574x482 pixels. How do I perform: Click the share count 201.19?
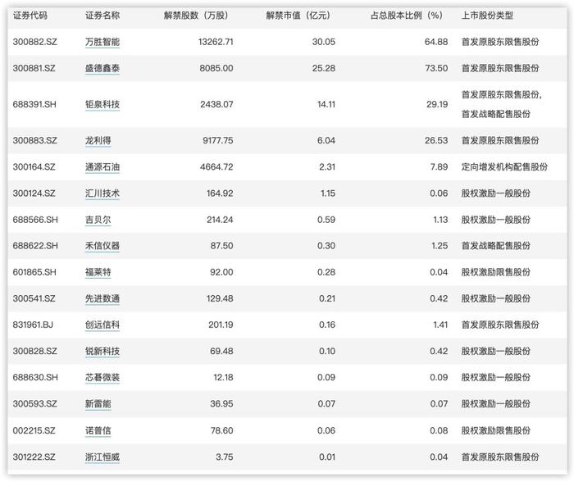pyautogui.click(x=221, y=325)
